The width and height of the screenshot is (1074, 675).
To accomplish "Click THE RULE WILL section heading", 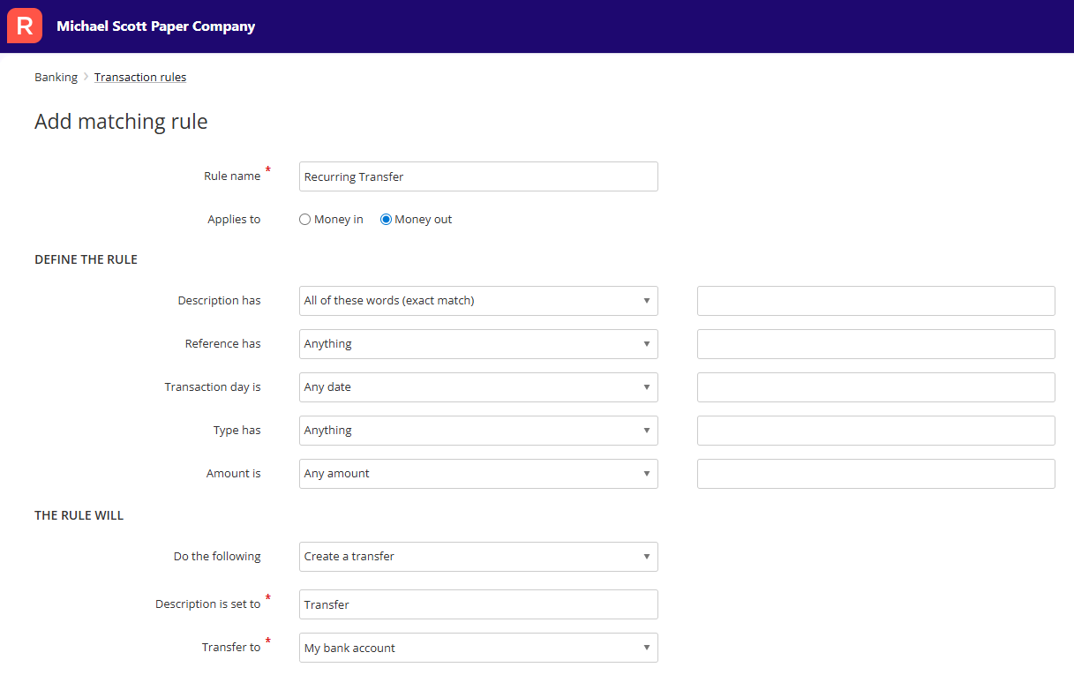I will click(x=79, y=515).
